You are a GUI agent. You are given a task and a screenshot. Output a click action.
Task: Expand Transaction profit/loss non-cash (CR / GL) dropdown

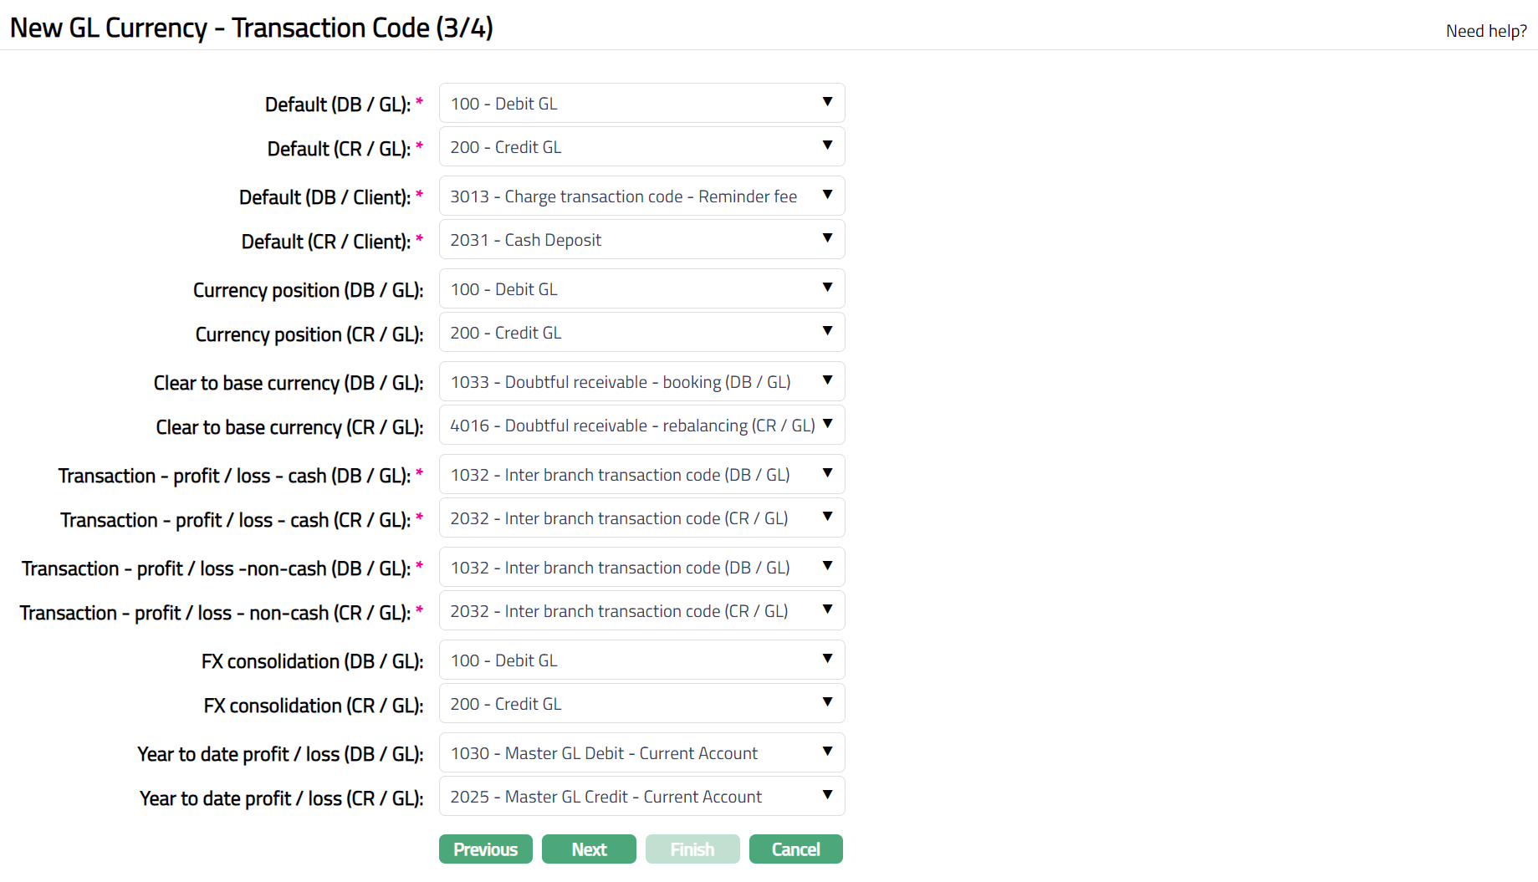(641, 611)
